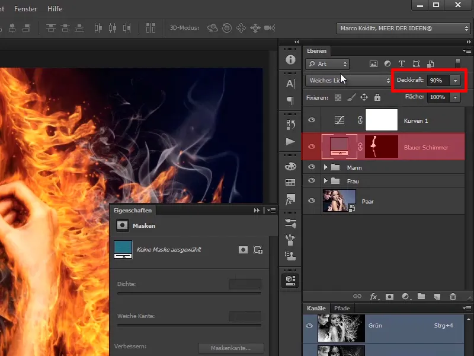The image size is (474, 356).
Task: Open Fläche fill slider arrow
Action: (455, 97)
